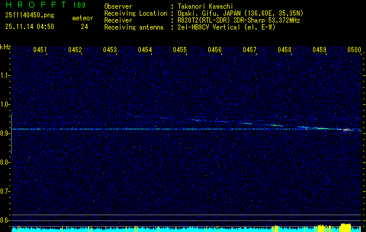Select the 0.9 frequency axis label
This screenshot has width=366, height=232.
(5, 133)
